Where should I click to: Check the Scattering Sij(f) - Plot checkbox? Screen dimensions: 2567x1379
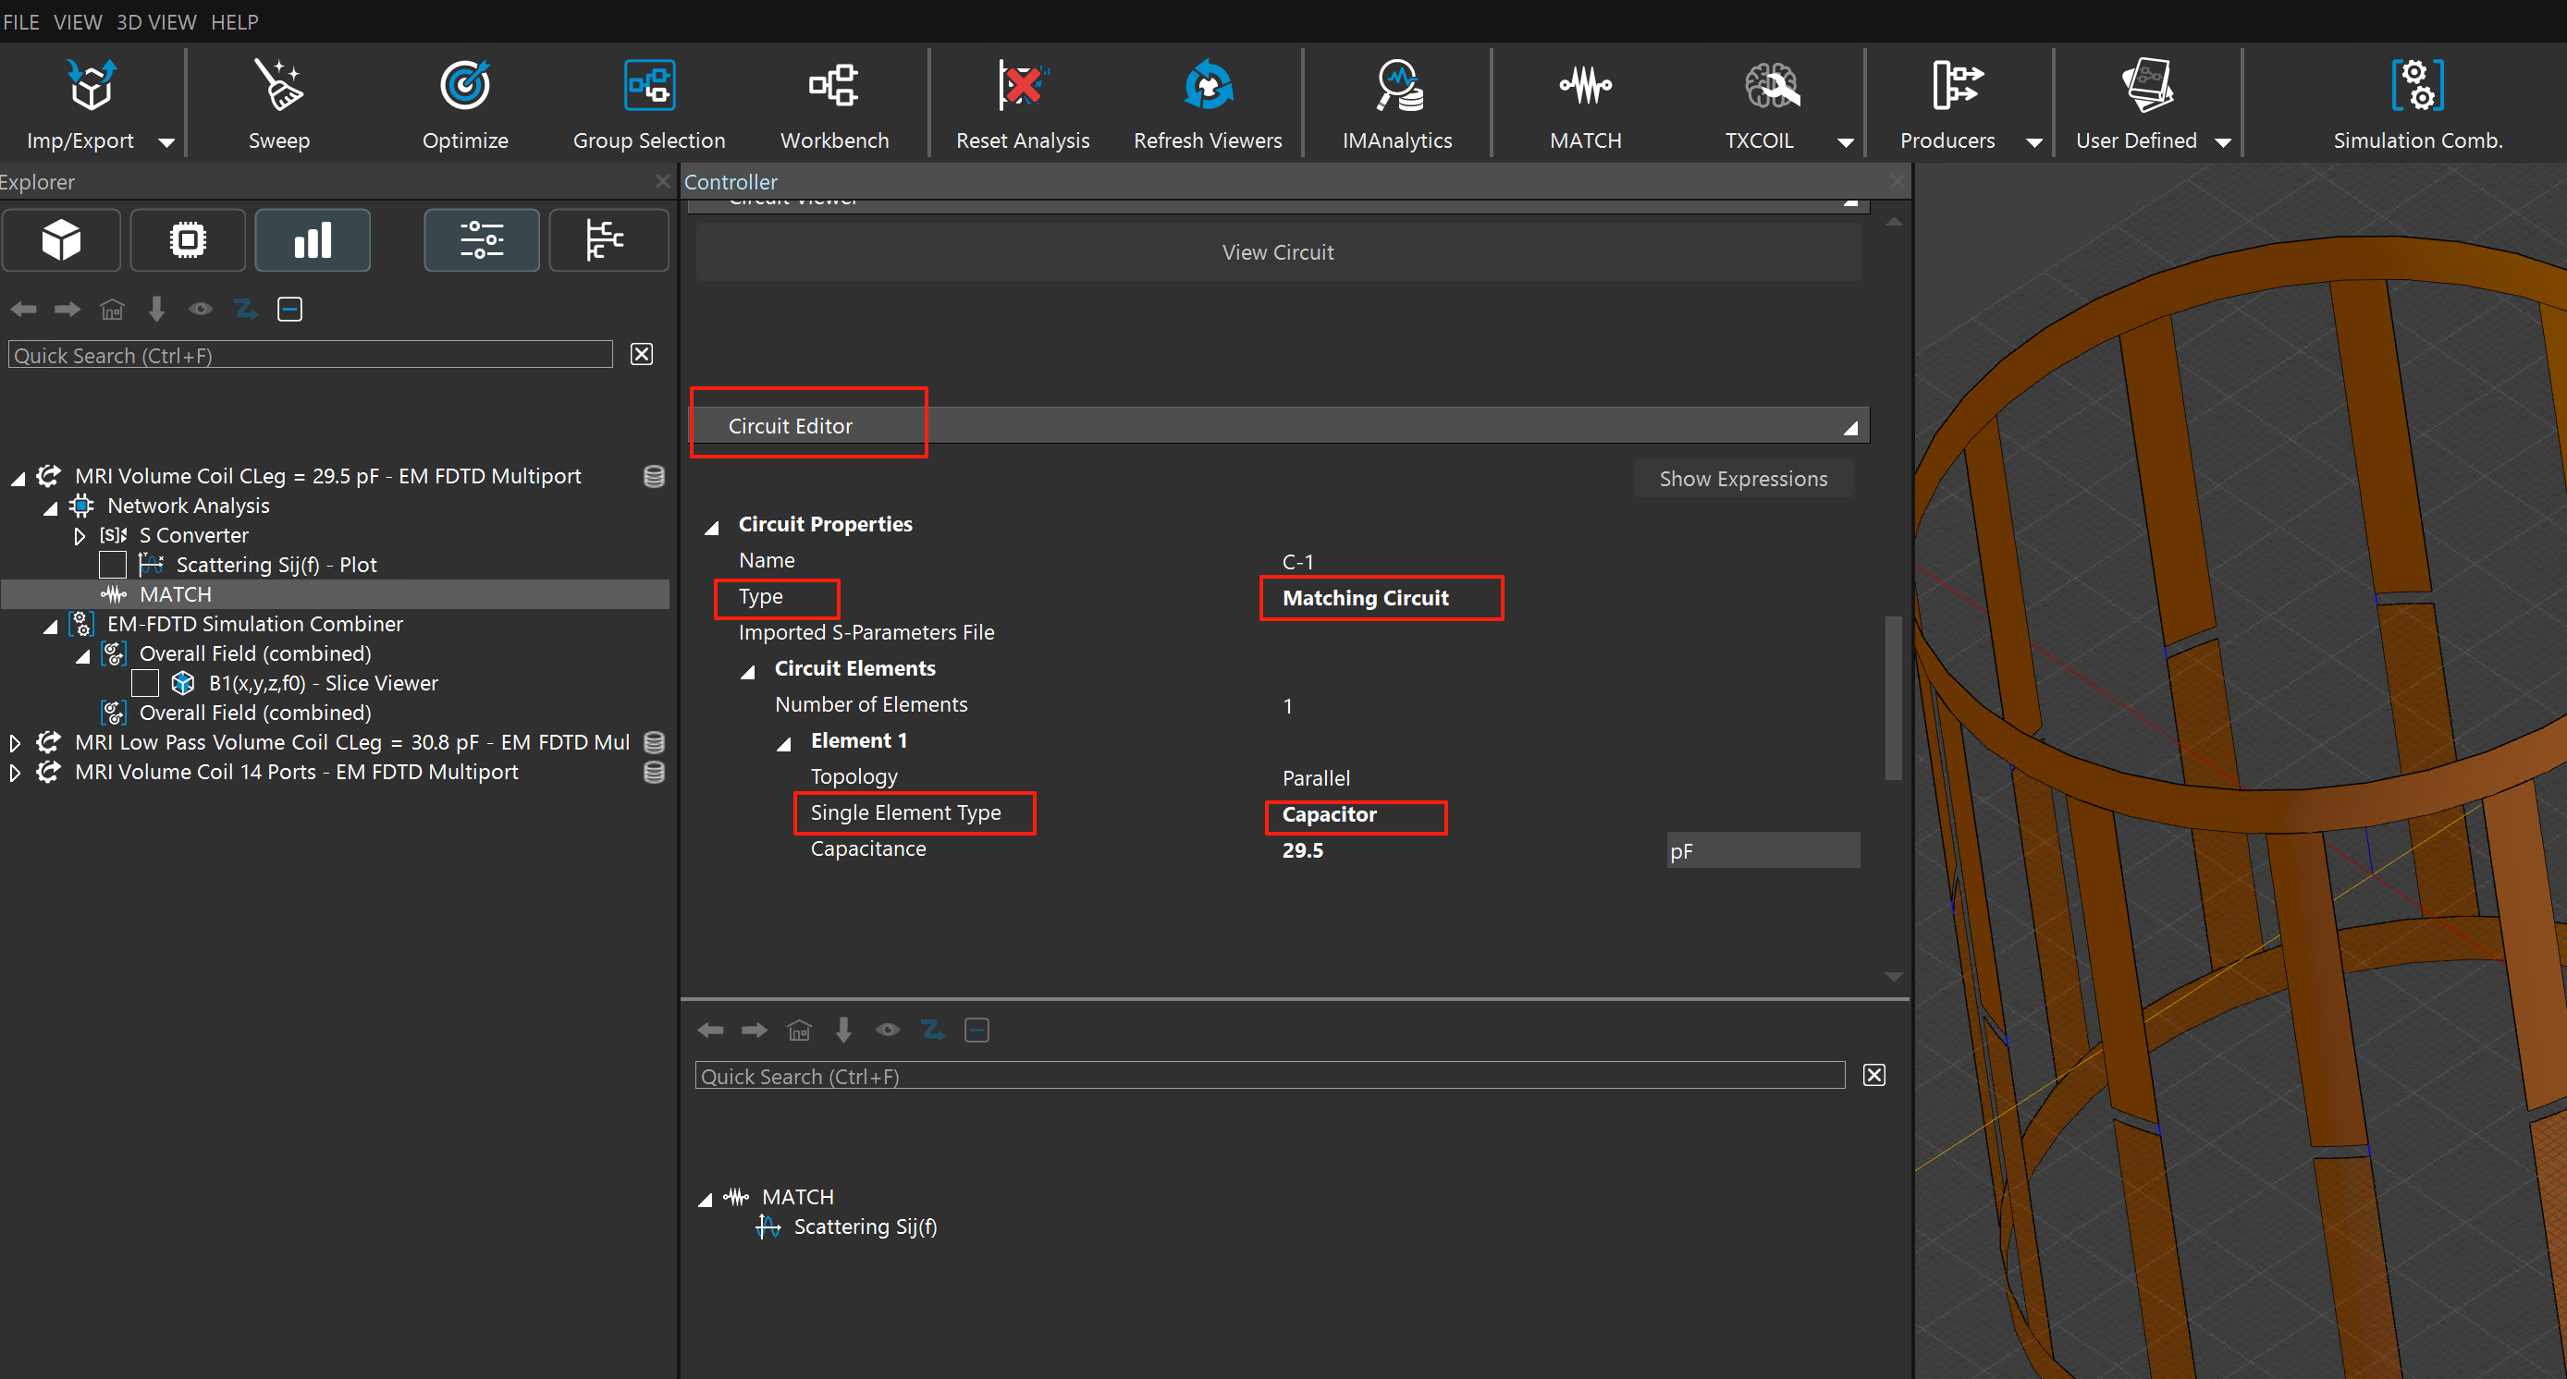pos(113,565)
